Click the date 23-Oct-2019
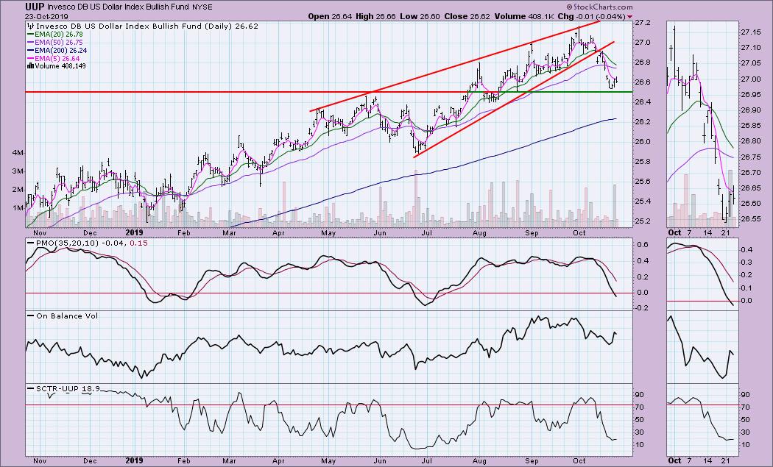773x467 pixels. tap(46, 16)
